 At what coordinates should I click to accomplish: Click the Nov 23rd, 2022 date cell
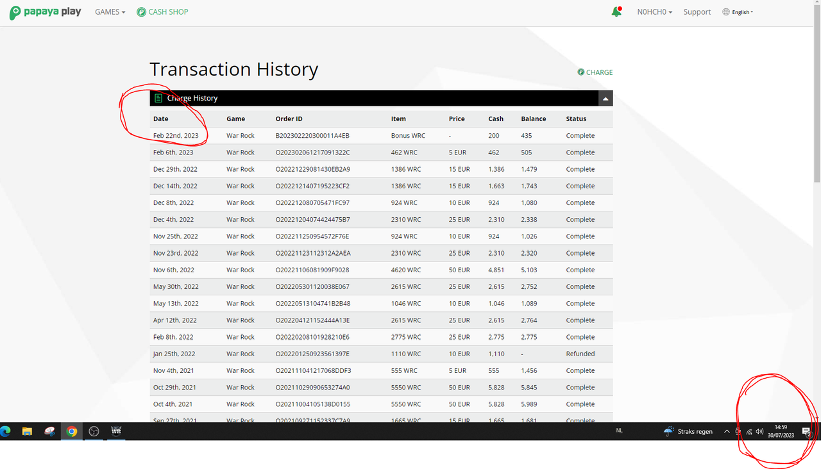[x=176, y=253]
